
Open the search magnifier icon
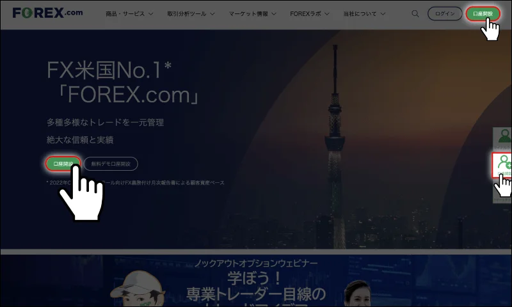pos(415,13)
